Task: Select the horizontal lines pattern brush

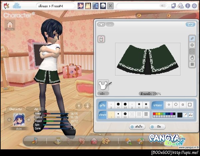Action: point(146,115)
